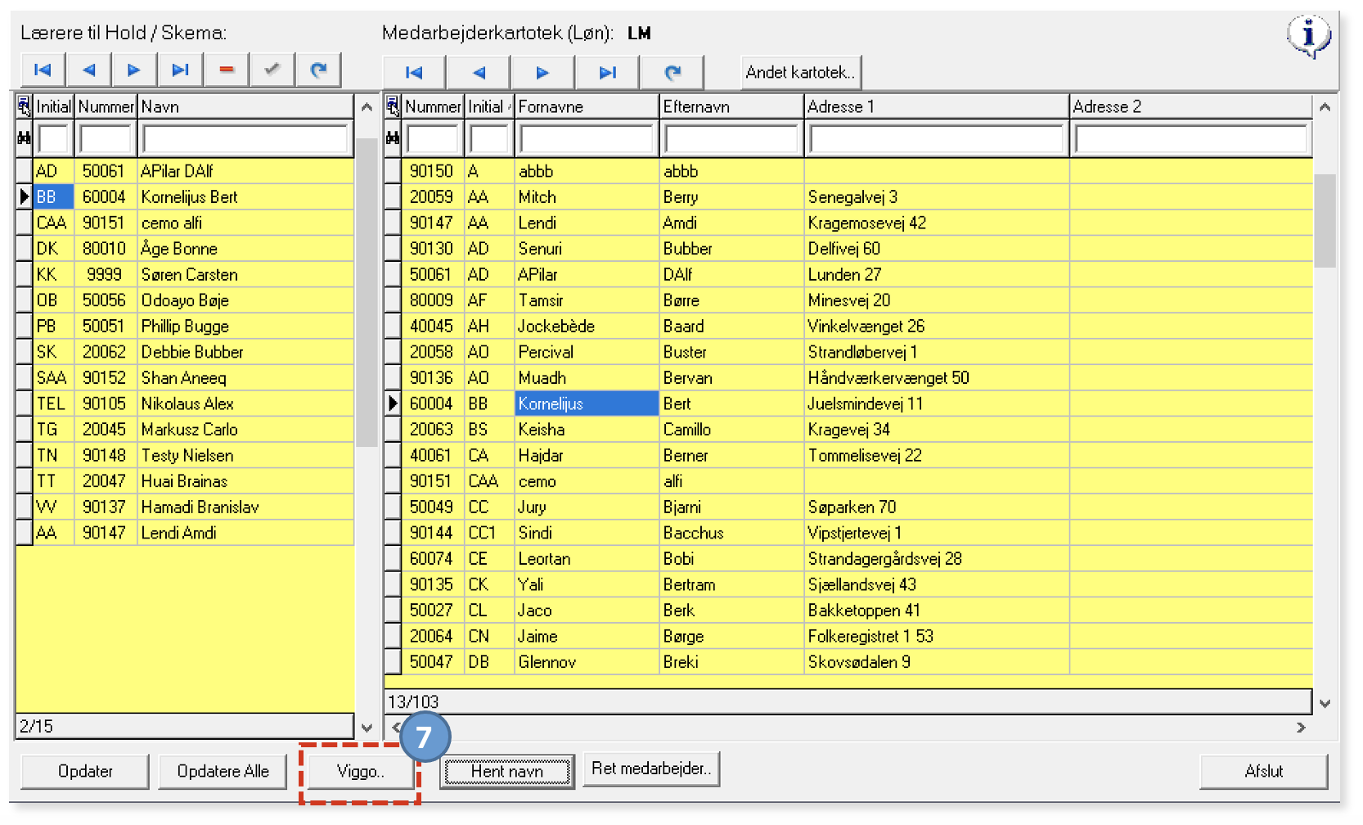Screen dimensions: 1363x825
Task: Click the Viggo.. button
Action: [360, 771]
